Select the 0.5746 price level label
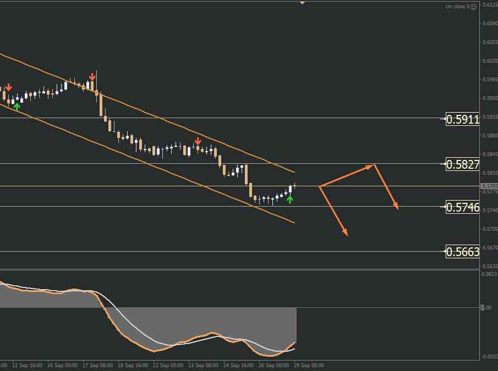This screenshot has height=371, width=498. coord(462,207)
